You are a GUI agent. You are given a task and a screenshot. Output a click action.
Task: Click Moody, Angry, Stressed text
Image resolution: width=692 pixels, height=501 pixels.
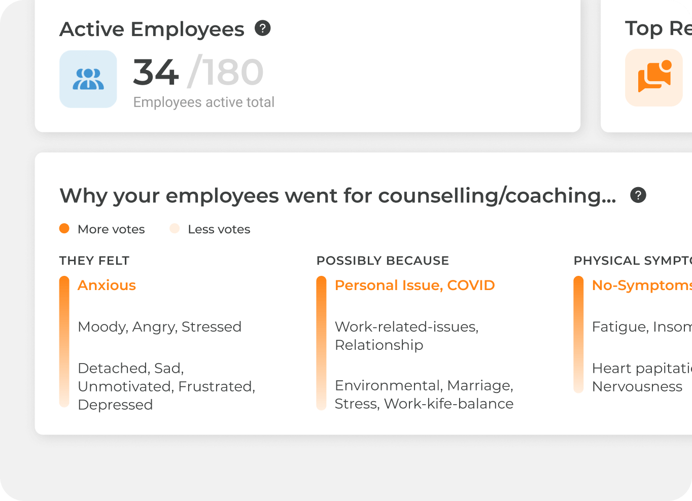pyautogui.click(x=159, y=327)
